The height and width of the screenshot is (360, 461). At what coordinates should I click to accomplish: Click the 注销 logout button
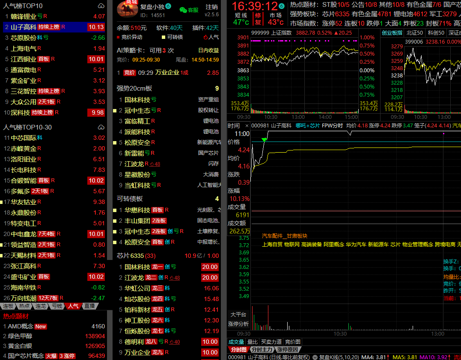pyautogui.click(x=211, y=7)
